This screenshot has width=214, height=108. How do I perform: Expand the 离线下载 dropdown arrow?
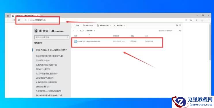point(124,25)
